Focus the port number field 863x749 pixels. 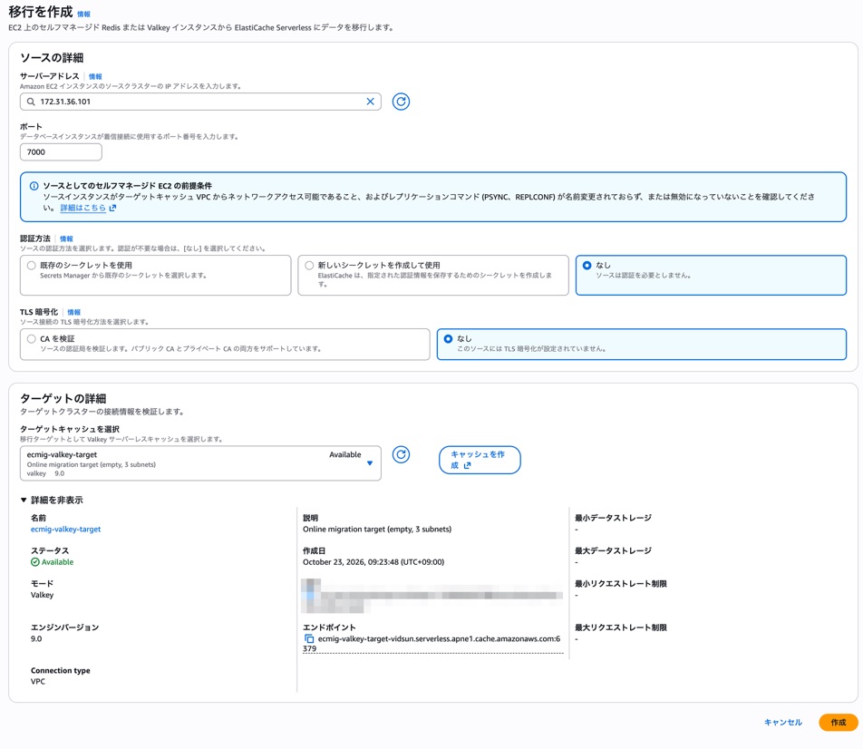coord(61,152)
